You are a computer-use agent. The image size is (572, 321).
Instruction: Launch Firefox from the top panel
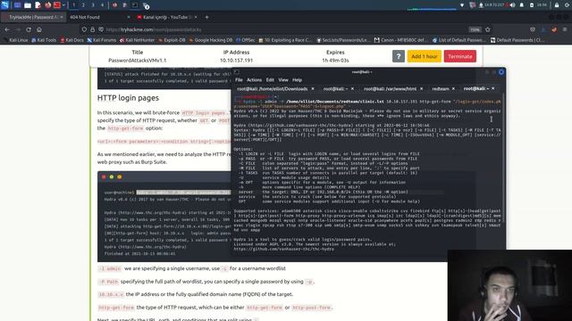(47, 5)
